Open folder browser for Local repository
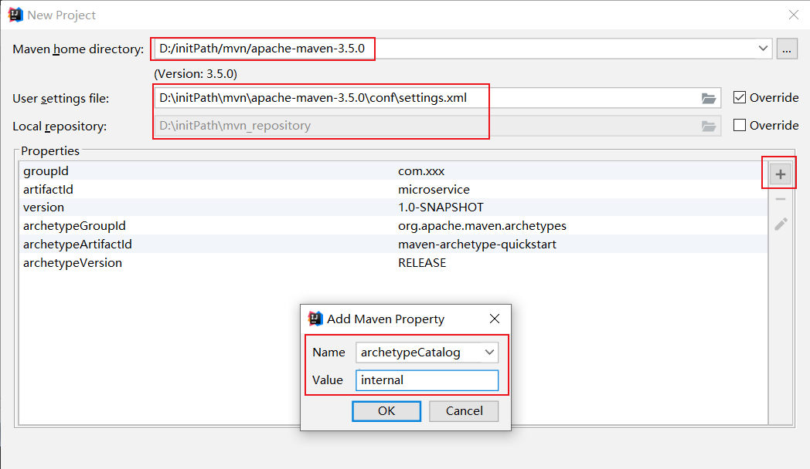Image resolution: width=810 pixels, height=469 pixels. (708, 127)
